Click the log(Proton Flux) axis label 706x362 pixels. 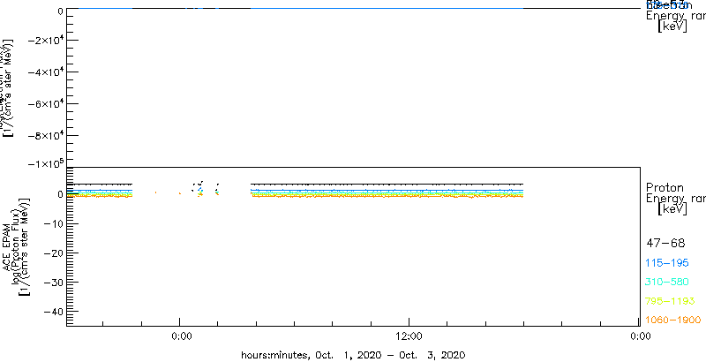click(14, 247)
